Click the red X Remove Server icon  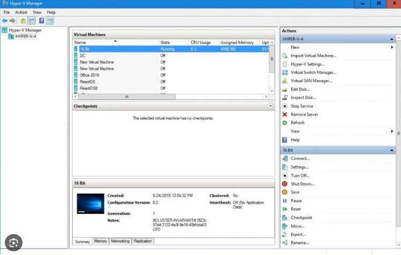click(285, 114)
